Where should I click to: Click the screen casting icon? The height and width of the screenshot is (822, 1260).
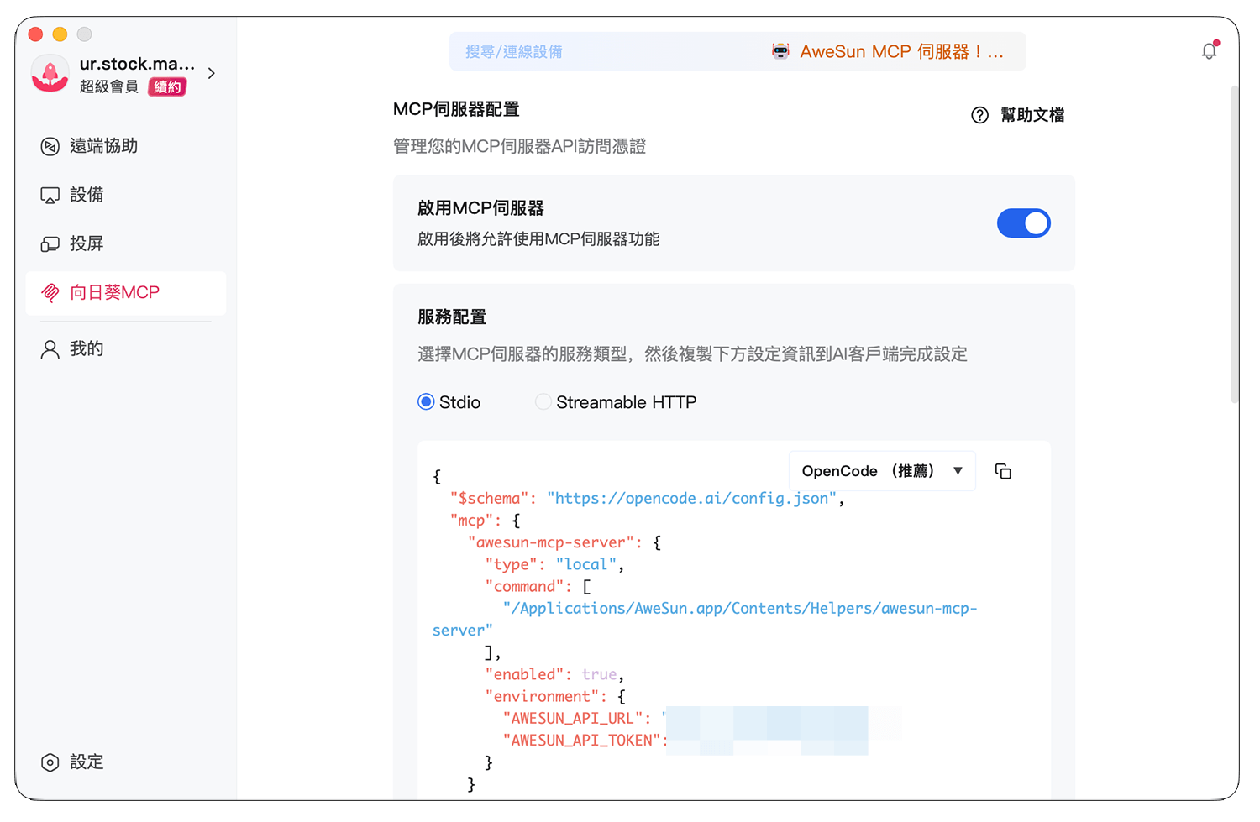[50, 243]
